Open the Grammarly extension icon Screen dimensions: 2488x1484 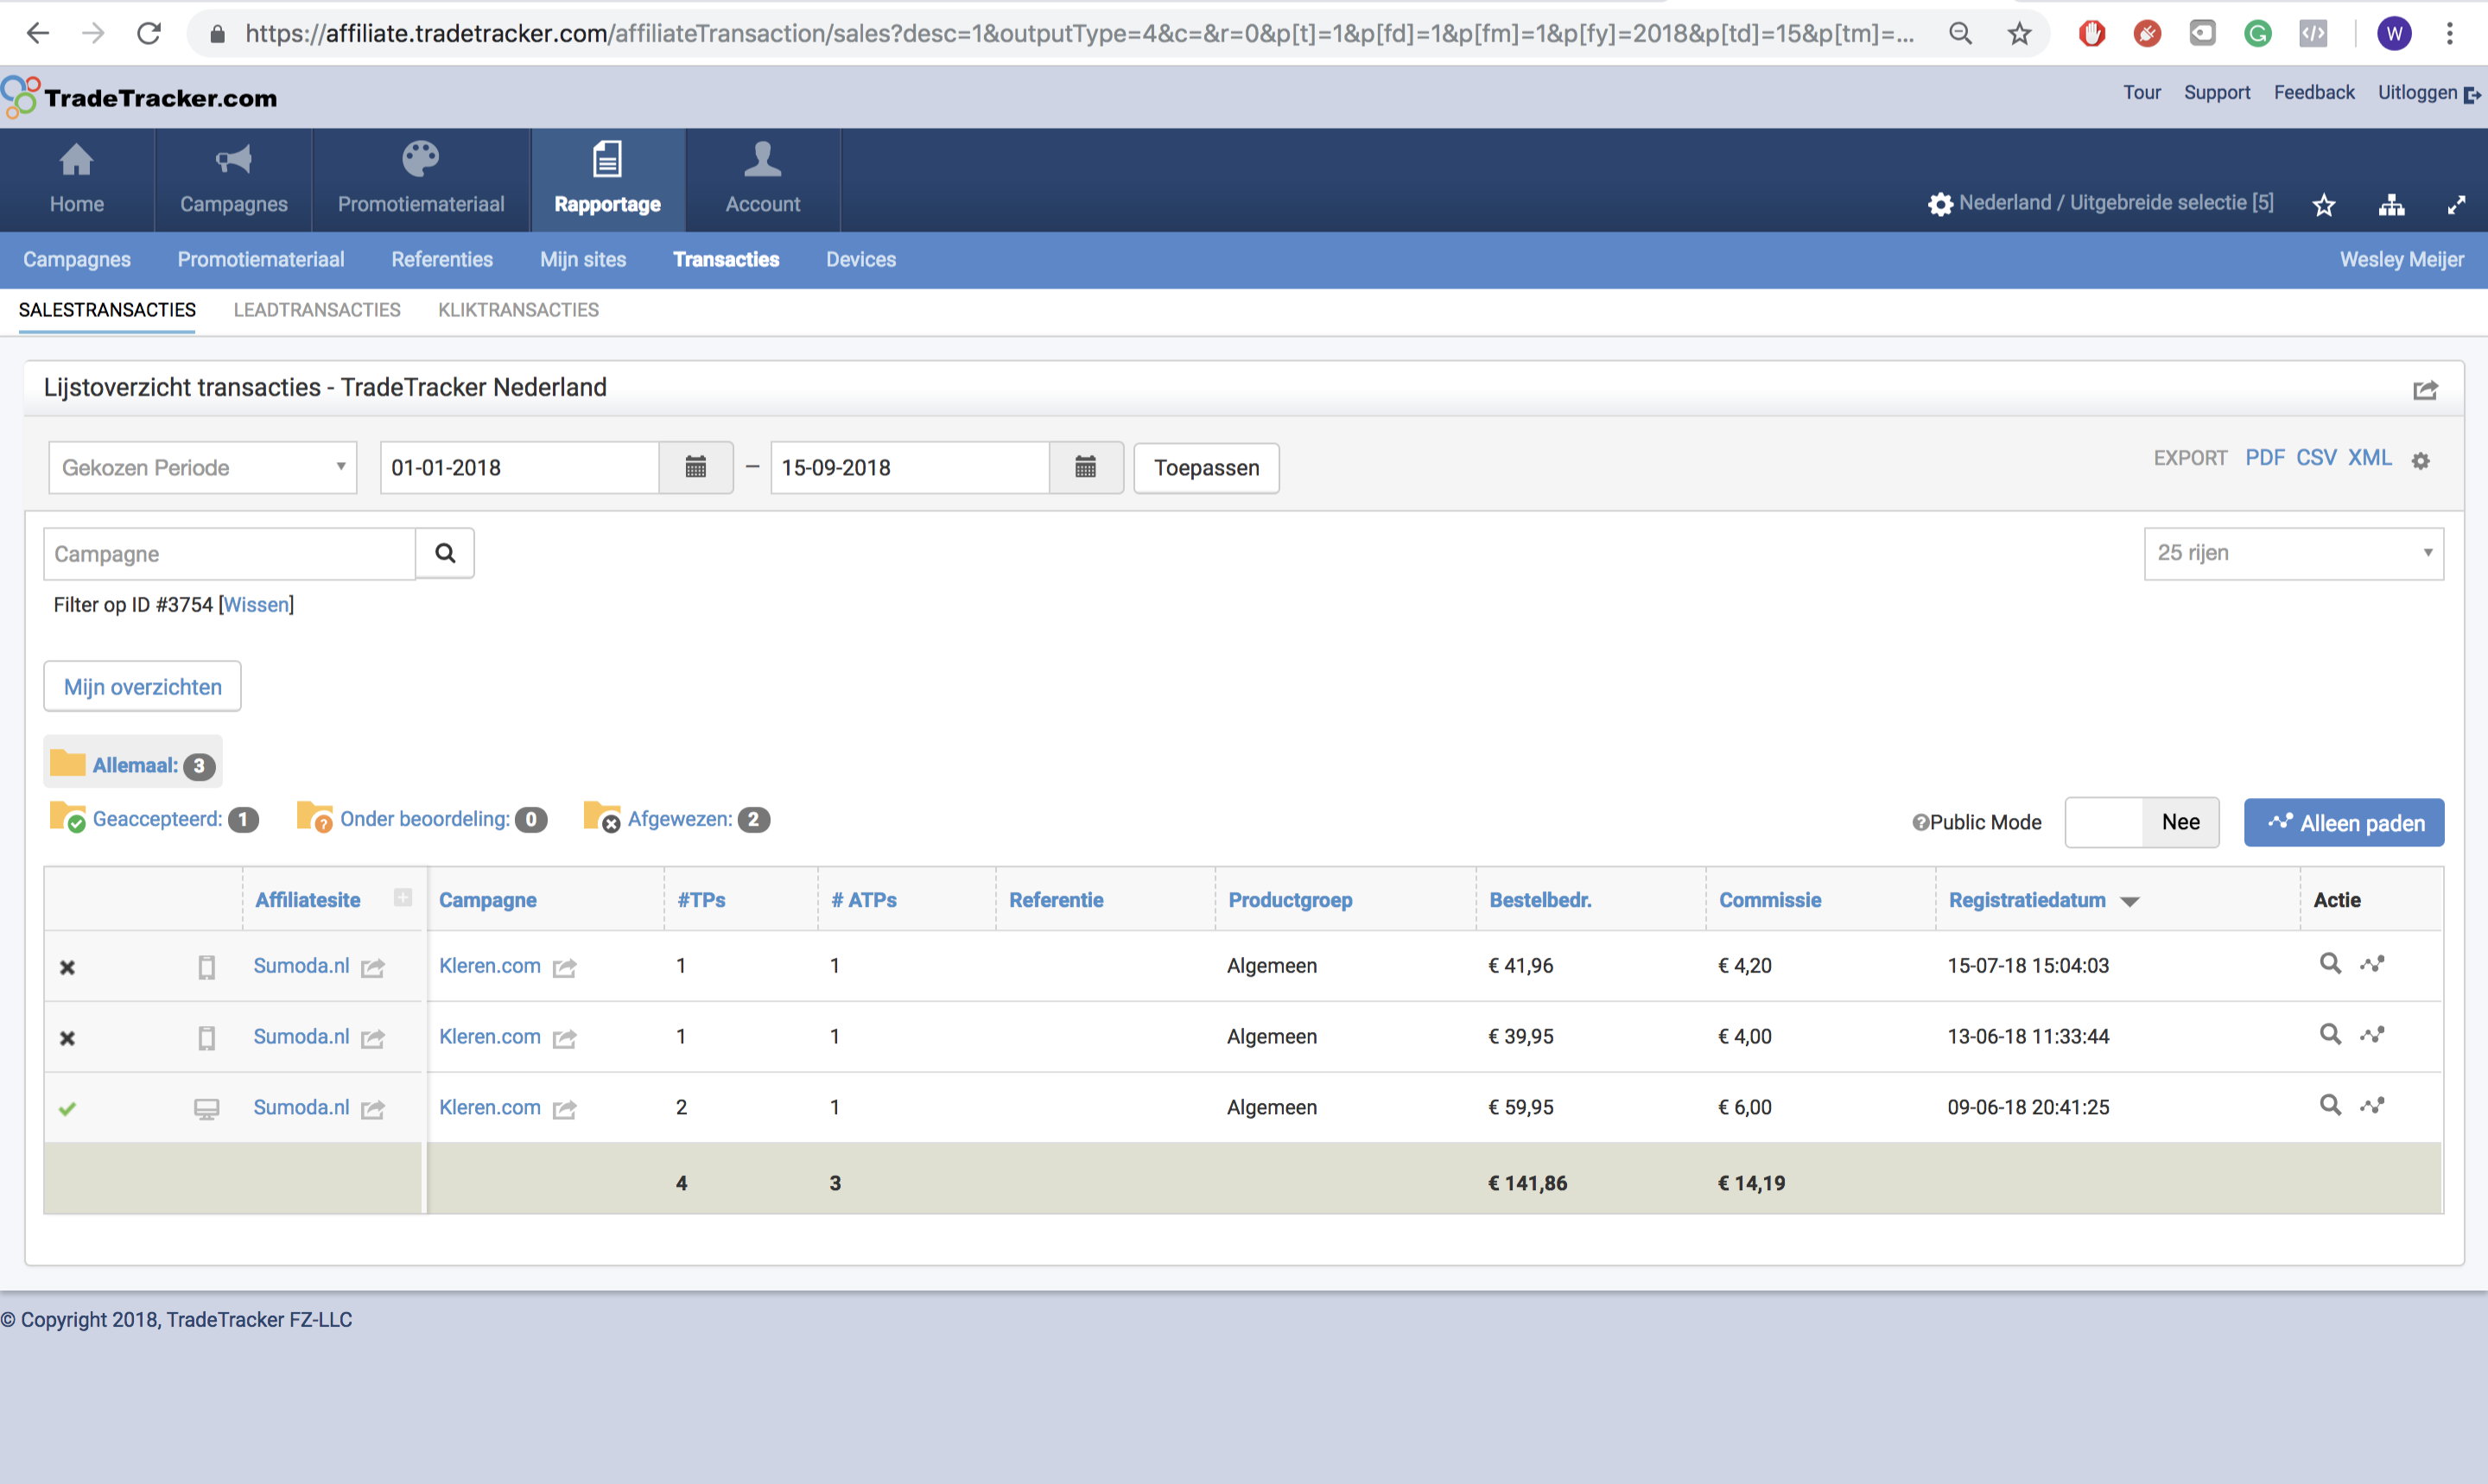point(2258,34)
